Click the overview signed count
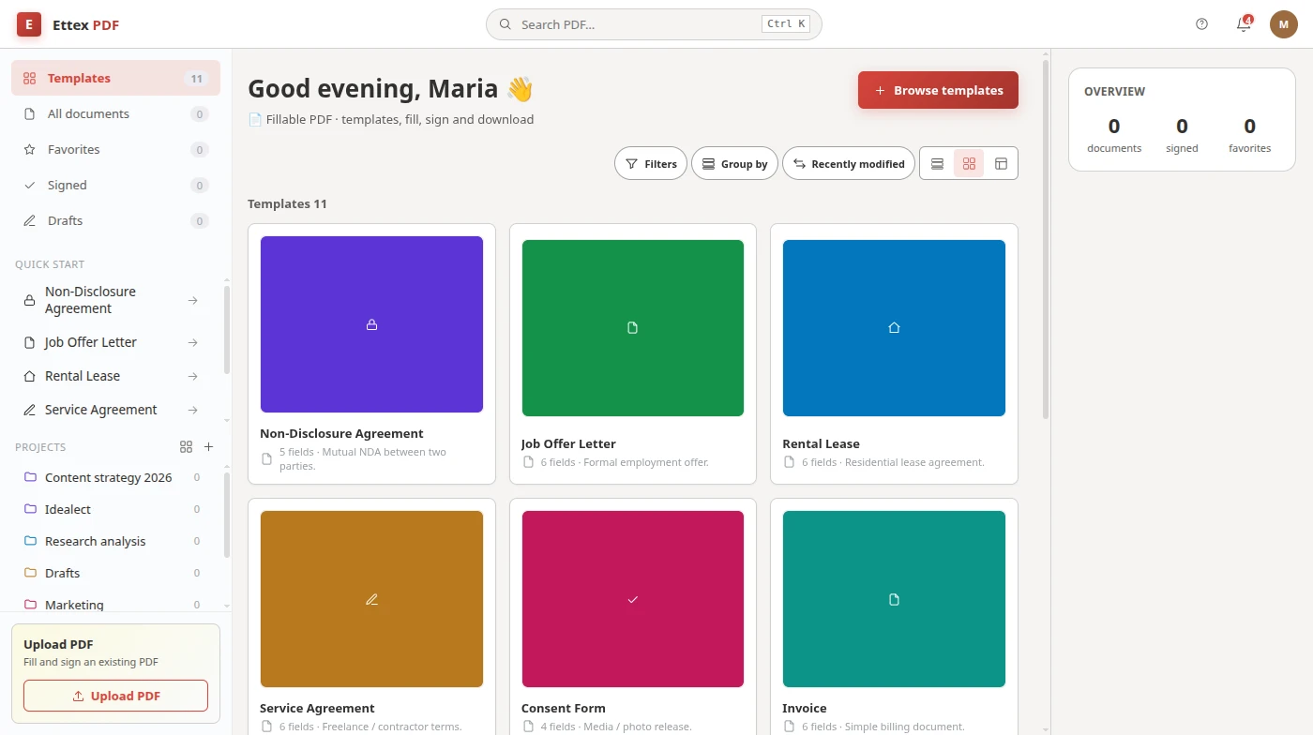The width and height of the screenshot is (1313, 735). pyautogui.click(x=1182, y=126)
